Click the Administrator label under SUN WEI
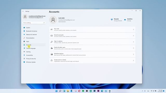 pyautogui.click(x=62, y=22)
